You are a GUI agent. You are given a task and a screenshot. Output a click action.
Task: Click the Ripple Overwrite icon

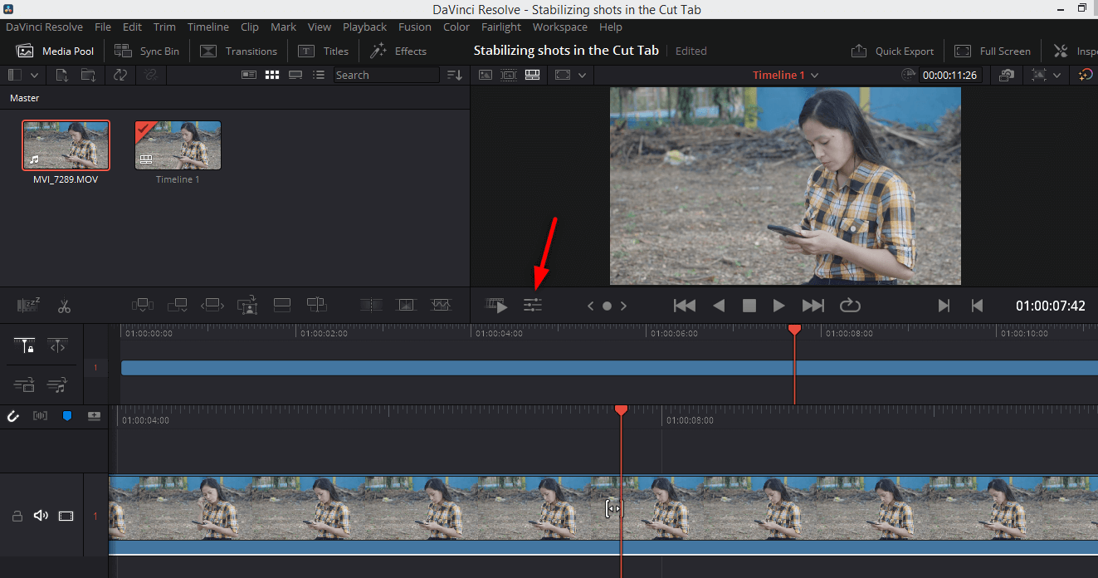tap(212, 305)
